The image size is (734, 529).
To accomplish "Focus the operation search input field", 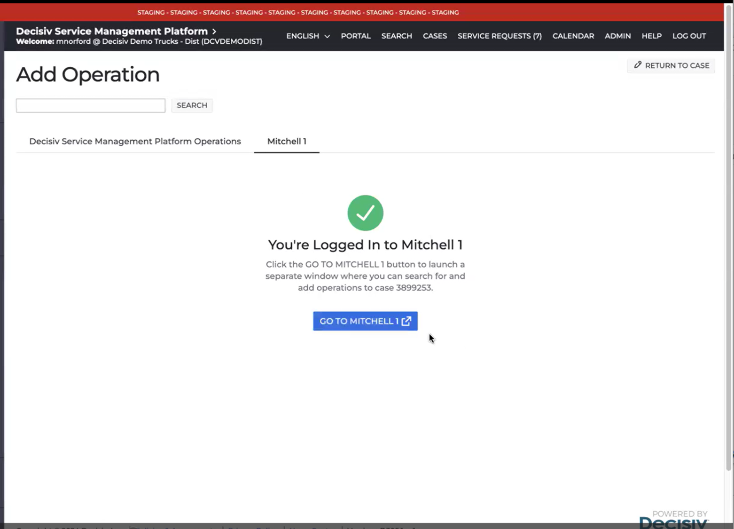I will coord(91,105).
